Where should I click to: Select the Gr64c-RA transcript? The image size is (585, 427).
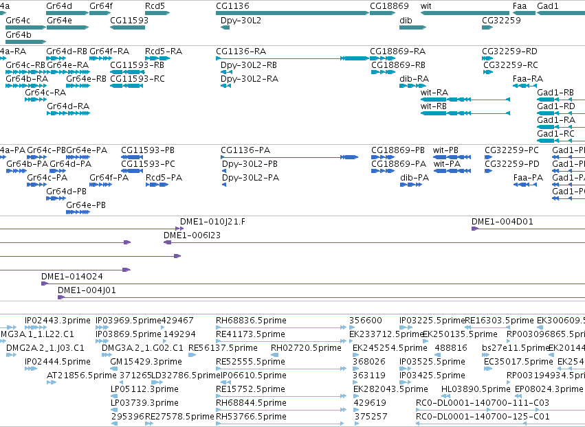36,100
